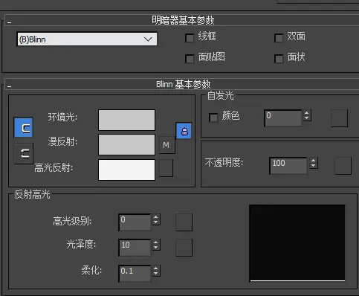359x296 pixels.
Task: Tick the 颜色 self-illumination color checkbox
Action: click(x=213, y=118)
